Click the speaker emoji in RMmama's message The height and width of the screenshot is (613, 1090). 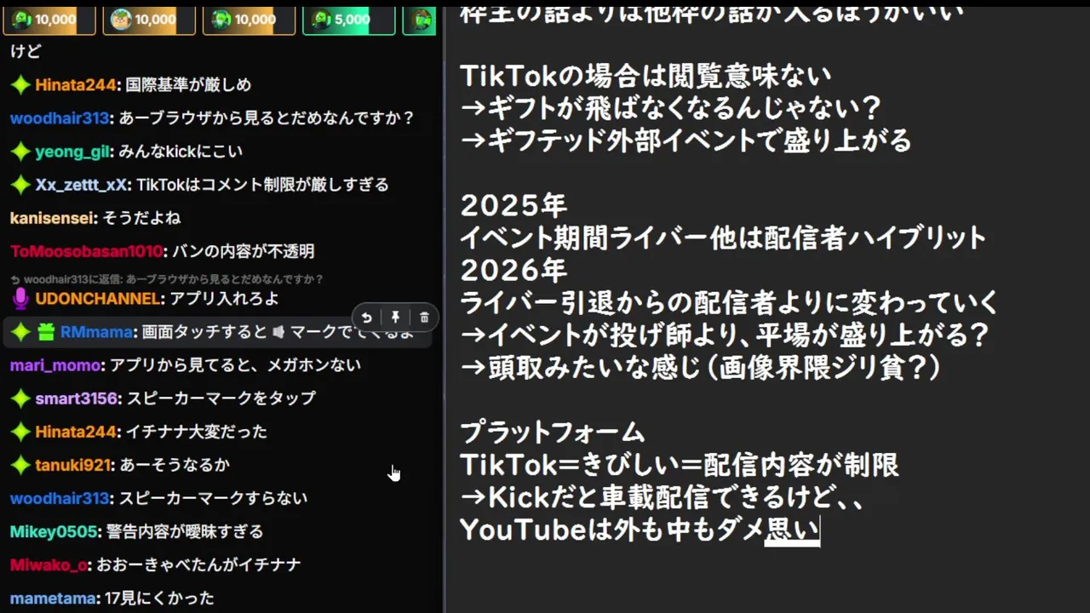(278, 332)
